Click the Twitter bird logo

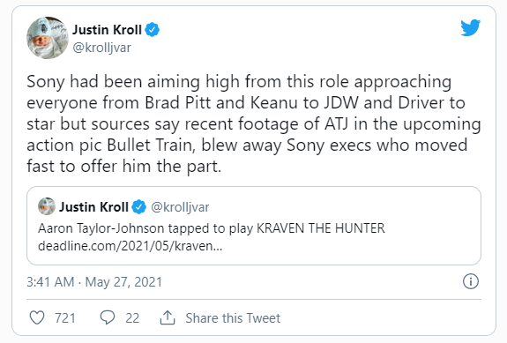(x=471, y=28)
